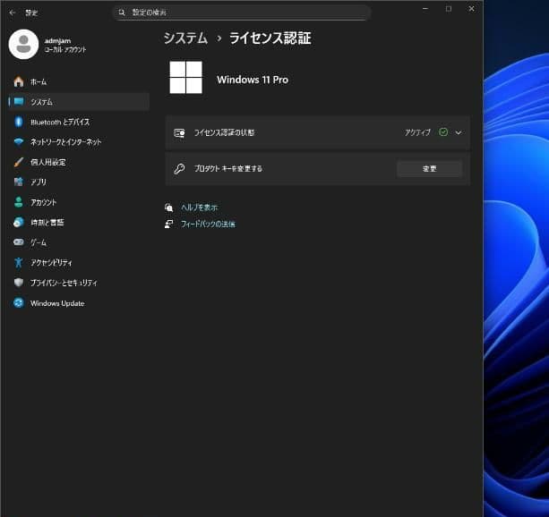
Task: Click the green checkmark status icon
Action: click(443, 131)
